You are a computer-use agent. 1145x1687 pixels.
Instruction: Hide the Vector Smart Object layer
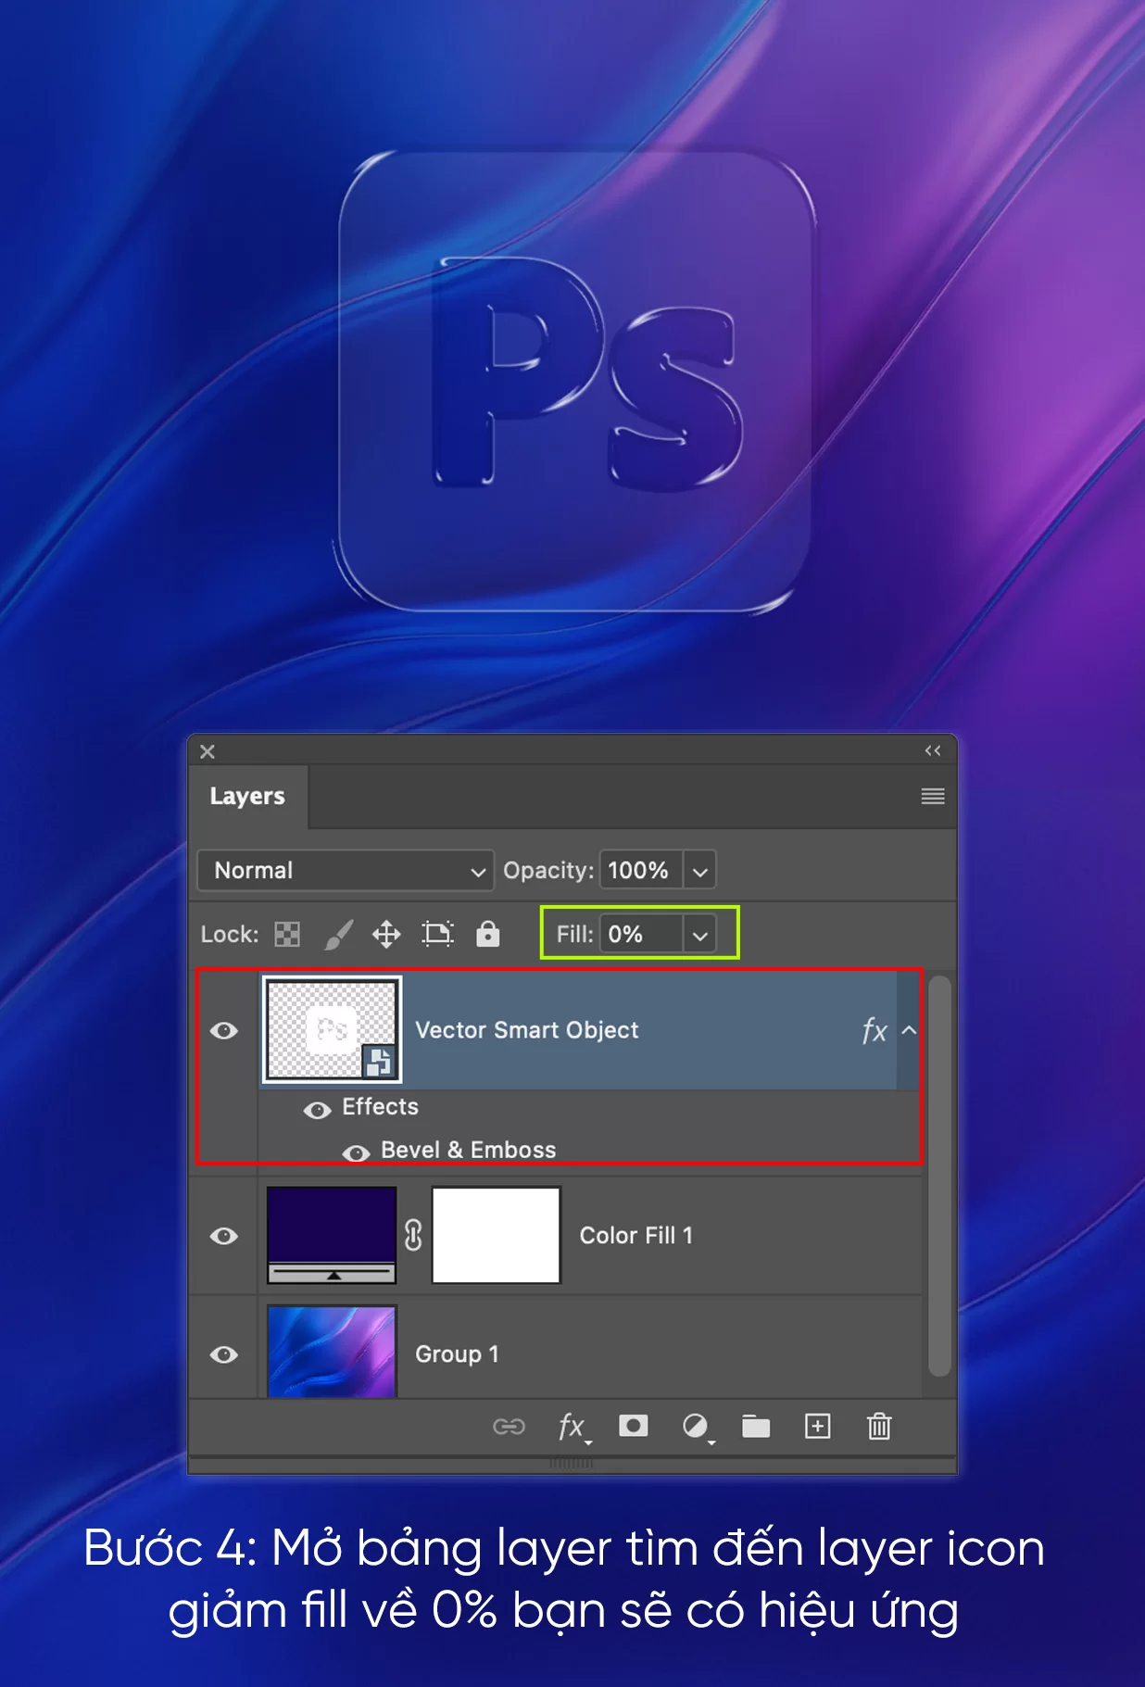tap(224, 1031)
